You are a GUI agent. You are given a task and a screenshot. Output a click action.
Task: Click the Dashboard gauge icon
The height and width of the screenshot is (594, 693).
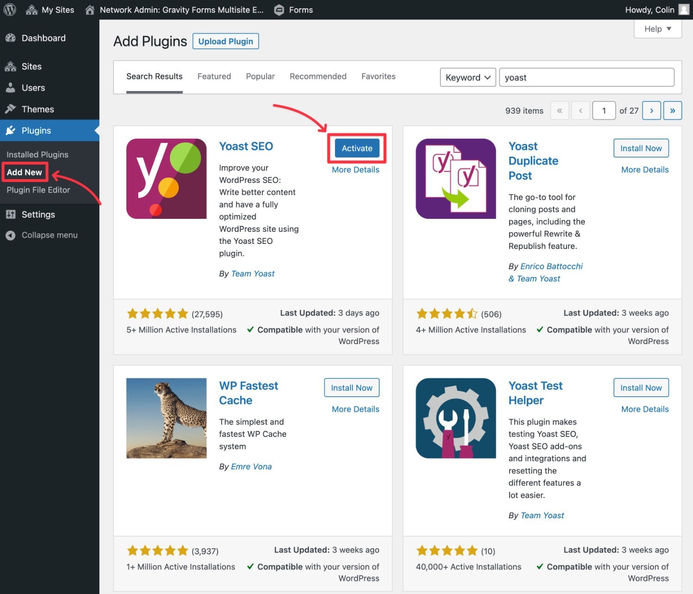[x=11, y=38]
